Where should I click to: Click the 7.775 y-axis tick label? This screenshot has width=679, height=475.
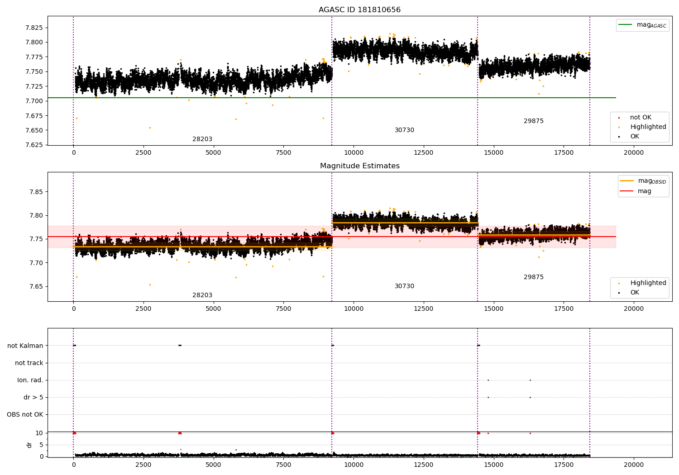coord(34,57)
